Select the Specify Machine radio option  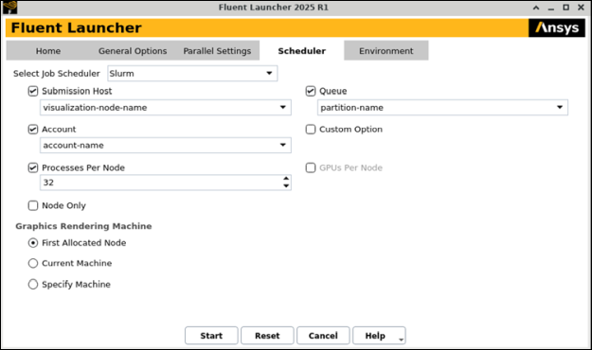(x=33, y=284)
